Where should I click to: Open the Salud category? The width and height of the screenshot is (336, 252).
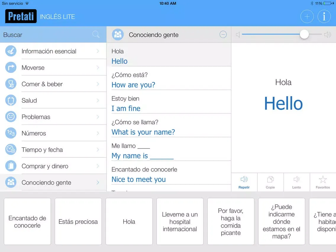point(53,100)
